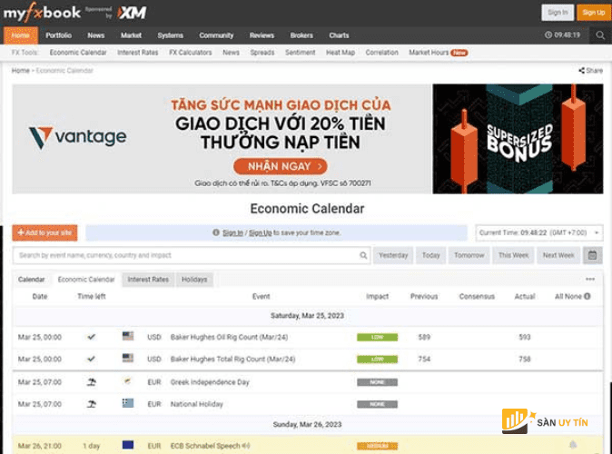The height and width of the screenshot is (454, 612).
Task: Open the search magnifier in top navigation
Action: pyautogui.click(x=600, y=35)
